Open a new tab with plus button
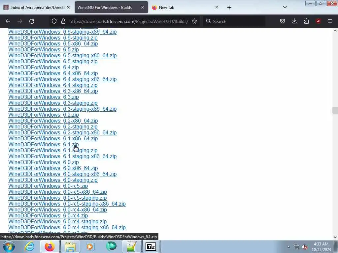This screenshot has height=253, width=338. point(229,8)
